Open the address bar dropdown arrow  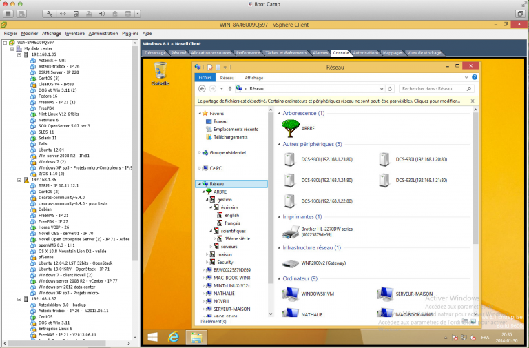pos(382,89)
